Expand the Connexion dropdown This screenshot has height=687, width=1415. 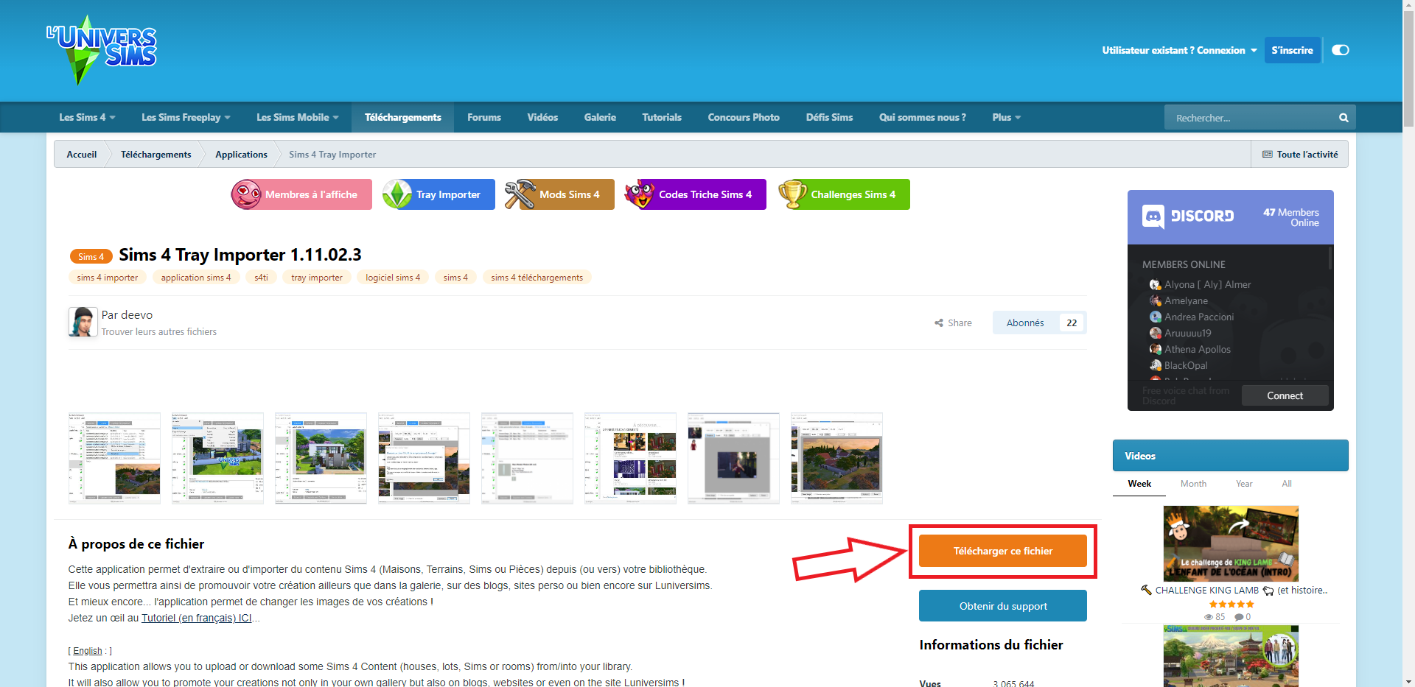[x=1179, y=50]
